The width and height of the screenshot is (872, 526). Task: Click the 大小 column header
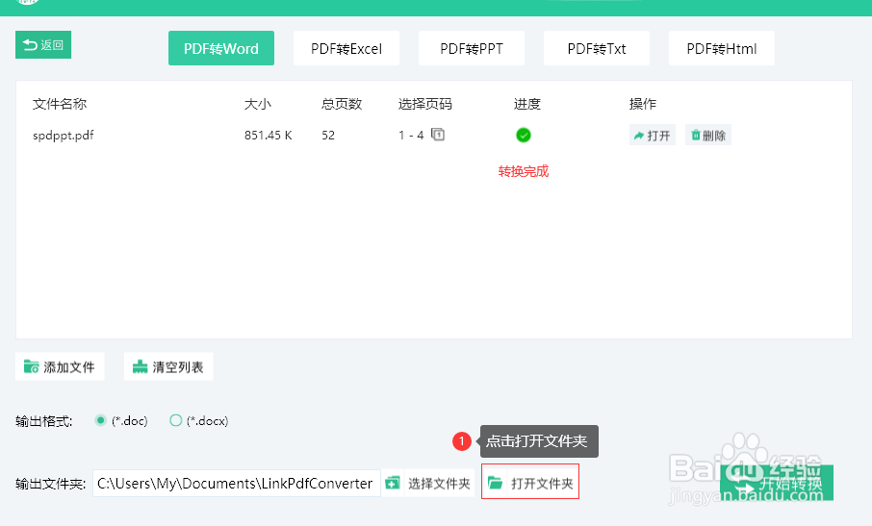(258, 104)
